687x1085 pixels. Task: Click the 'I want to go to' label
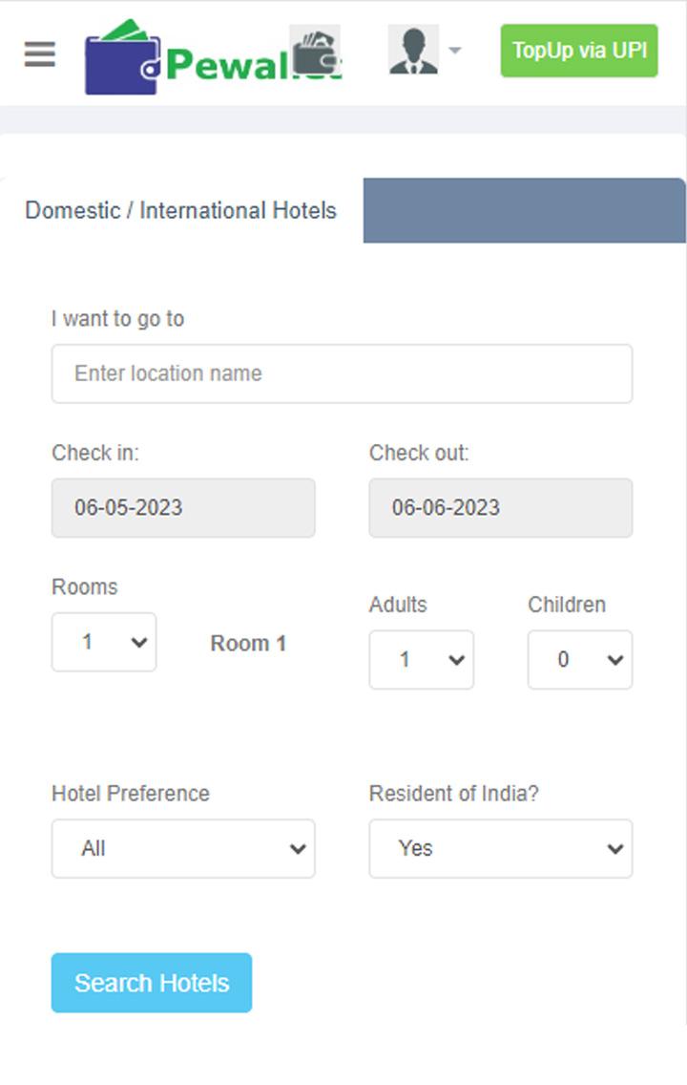pyautogui.click(x=117, y=319)
